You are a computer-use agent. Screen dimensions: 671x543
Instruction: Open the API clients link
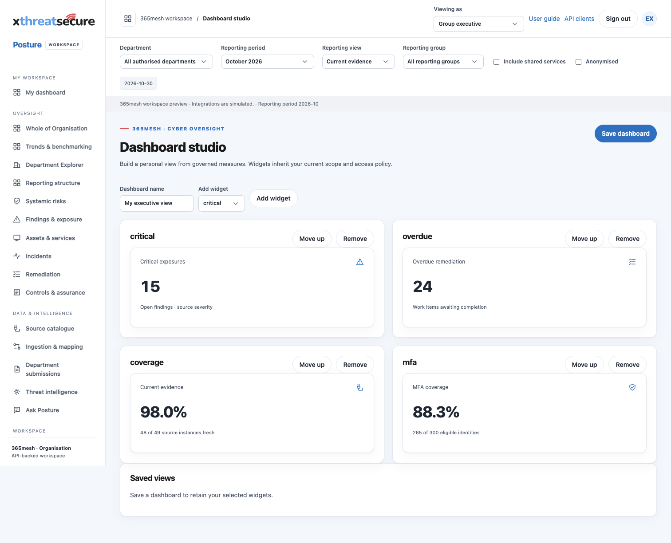579,19
